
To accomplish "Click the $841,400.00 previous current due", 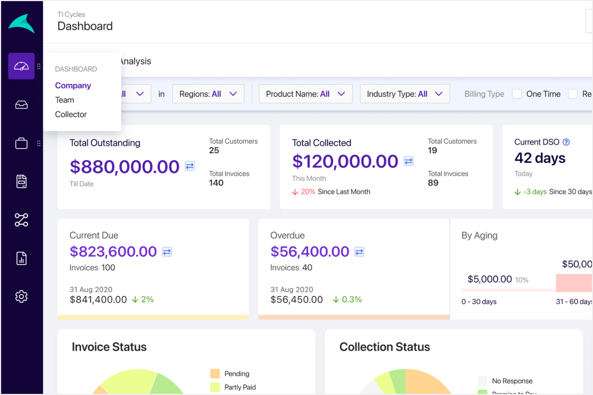I will (98, 300).
